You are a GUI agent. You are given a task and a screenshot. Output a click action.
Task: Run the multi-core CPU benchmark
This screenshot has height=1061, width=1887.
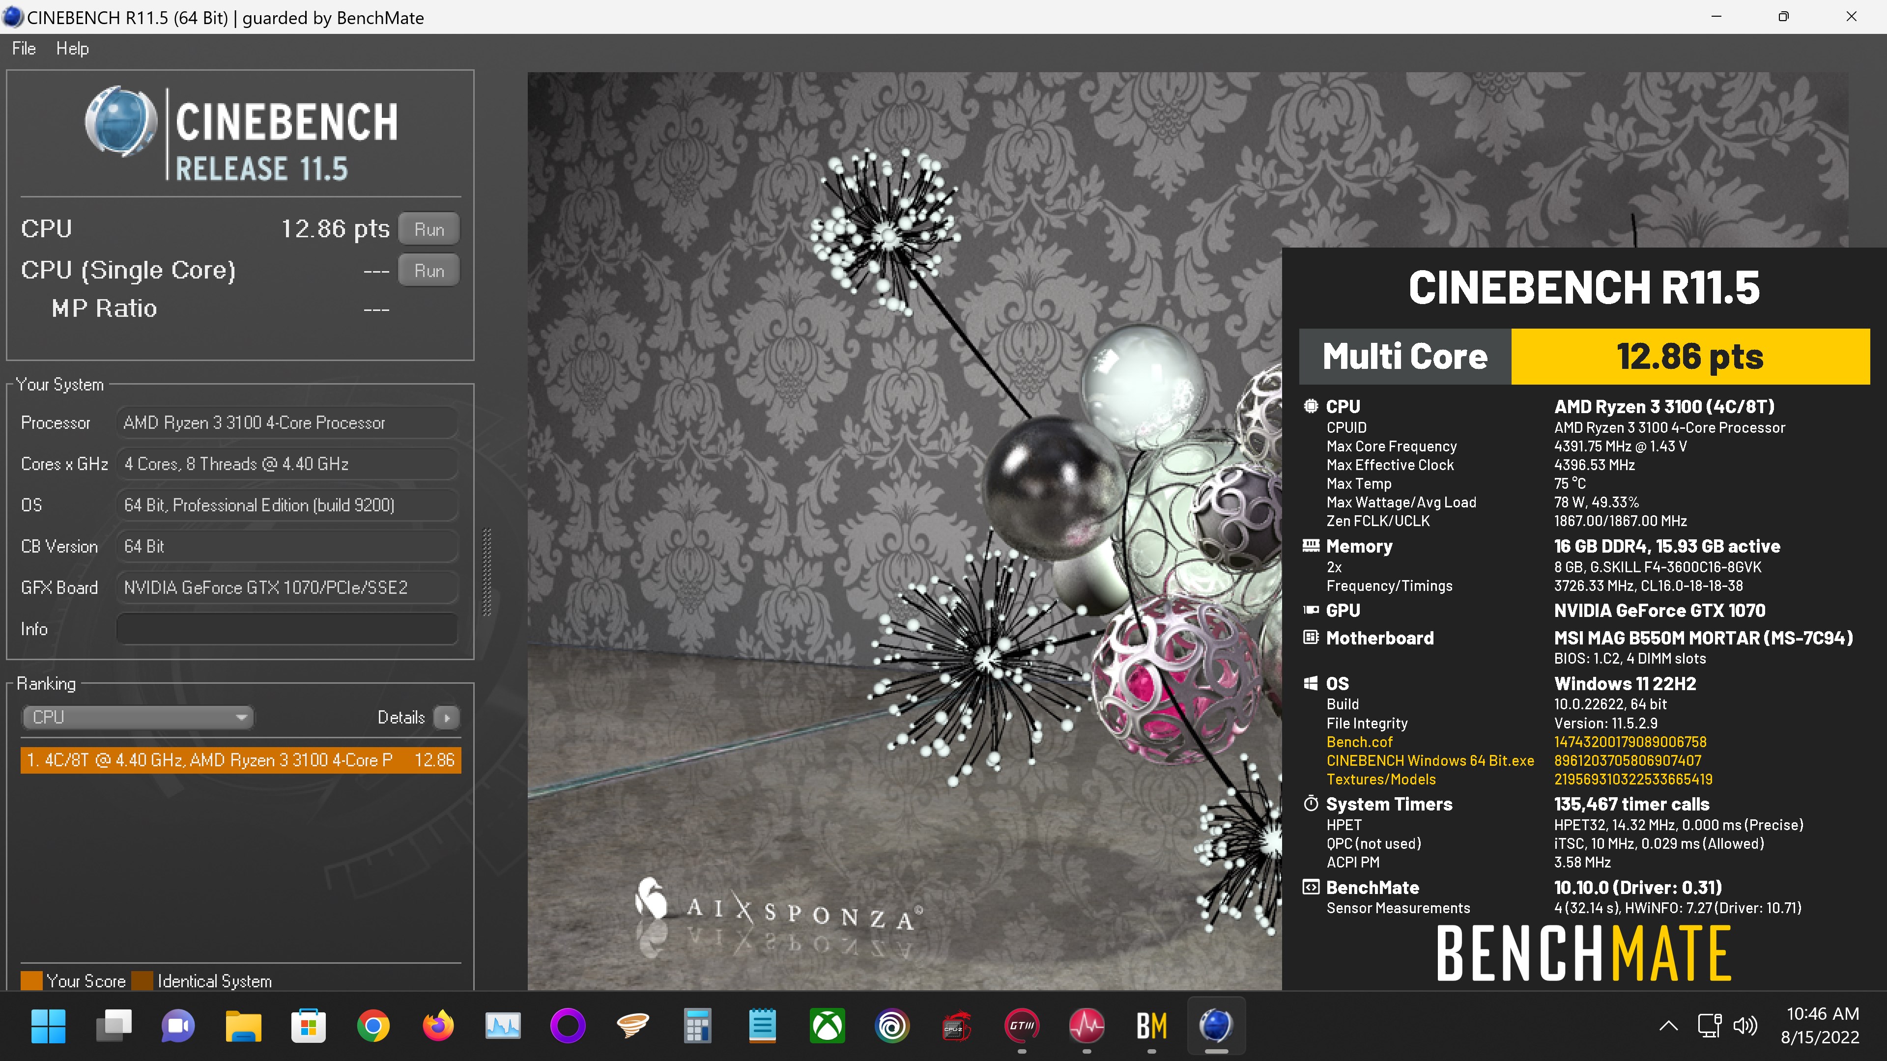pyautogui.click(x=429, y=229)
